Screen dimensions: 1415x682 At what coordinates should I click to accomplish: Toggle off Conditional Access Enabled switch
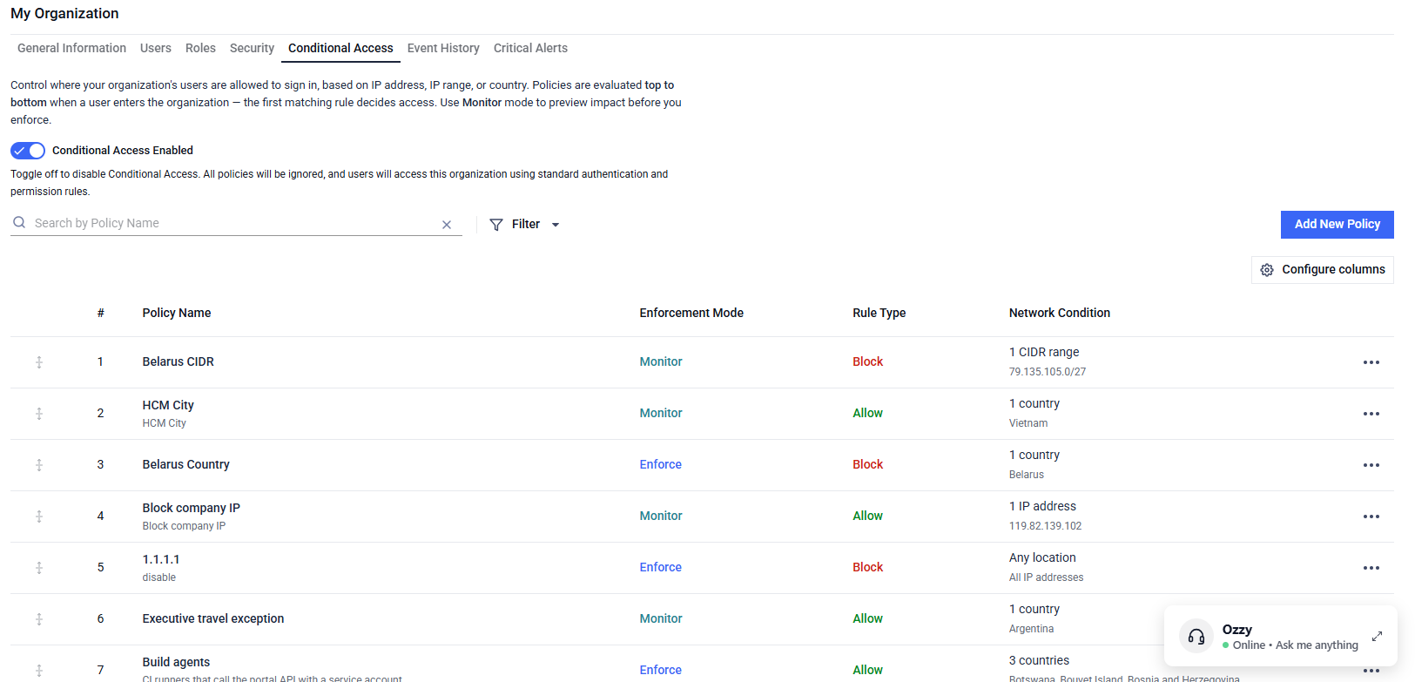(28, 151)
